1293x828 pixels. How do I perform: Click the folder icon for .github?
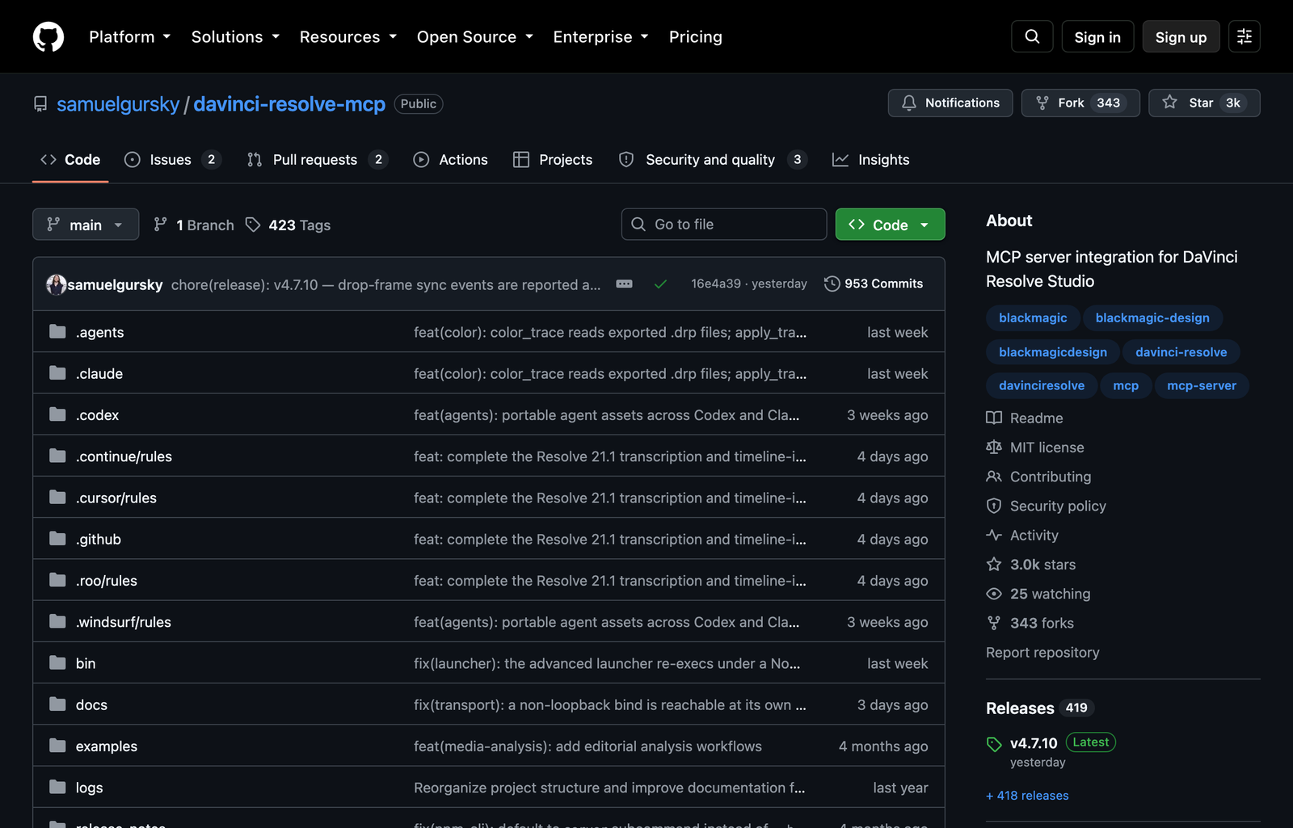click(x=57, y=539)
